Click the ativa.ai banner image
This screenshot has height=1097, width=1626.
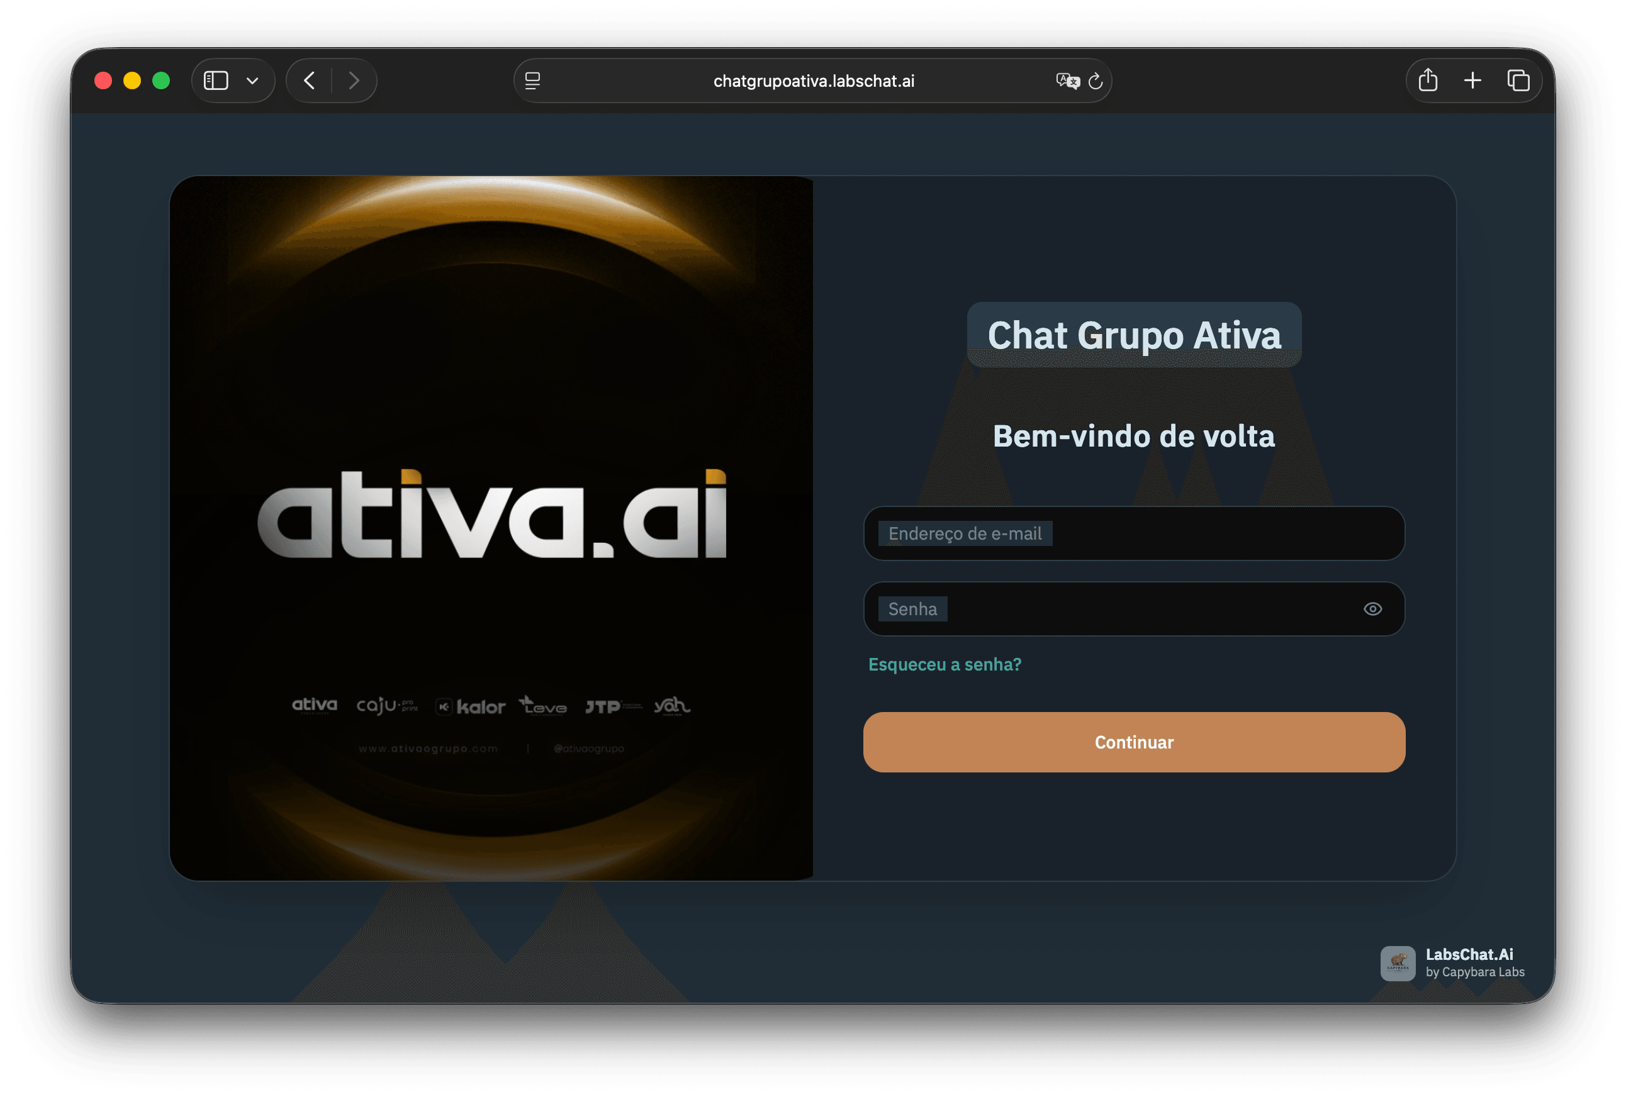pyautogui.click(x=491, y=528)
